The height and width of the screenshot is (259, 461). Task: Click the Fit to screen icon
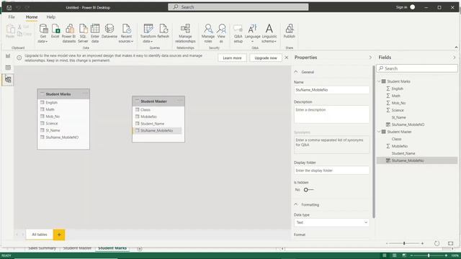(x=450, y=243)
